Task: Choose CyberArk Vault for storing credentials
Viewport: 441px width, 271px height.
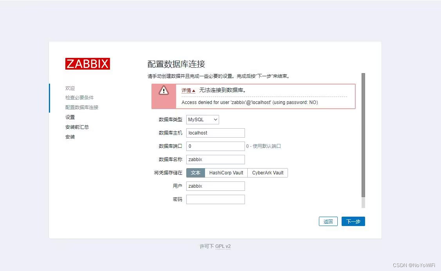Action: coord(268,172)
